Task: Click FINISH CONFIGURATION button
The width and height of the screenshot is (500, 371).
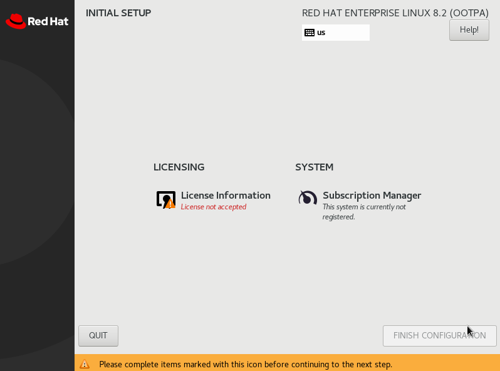Action: point(439,335)
